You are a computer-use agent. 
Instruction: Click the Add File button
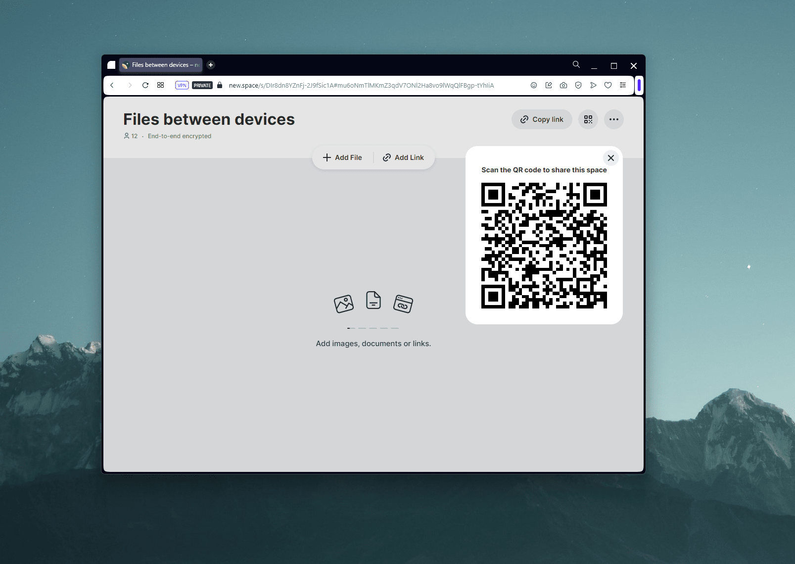(x=342, y=157)
